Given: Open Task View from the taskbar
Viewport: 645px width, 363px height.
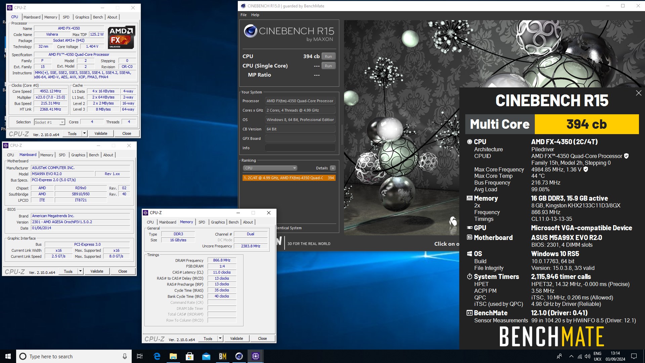Looking at the screenshot, I should tap(140, 356).
